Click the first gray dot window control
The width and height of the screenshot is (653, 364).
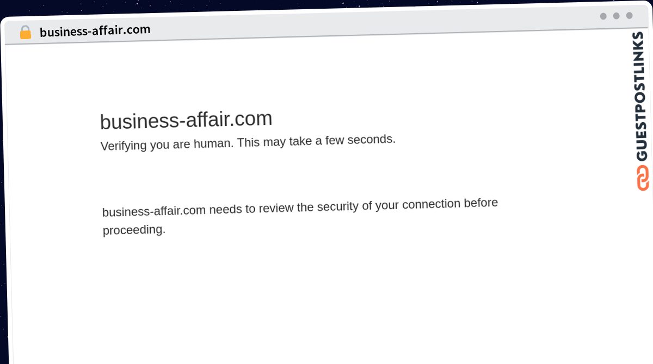603,16
